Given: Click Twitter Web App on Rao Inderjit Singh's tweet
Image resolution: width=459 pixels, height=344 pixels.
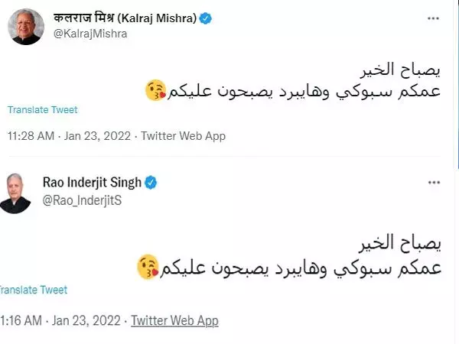Looking at the screenshot, I should point(174,320).
